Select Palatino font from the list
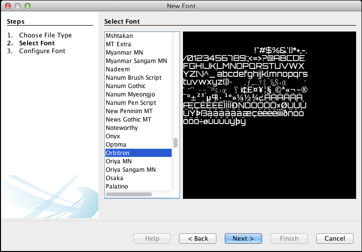 coord(117,187)
